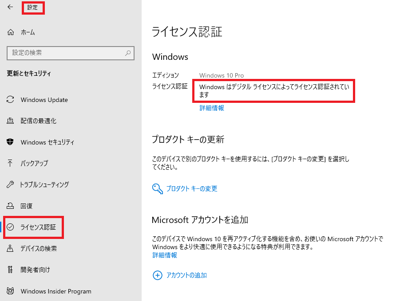Click プロダクト キーの変更 link
This screenshot has width=396, height=301.
192,188
